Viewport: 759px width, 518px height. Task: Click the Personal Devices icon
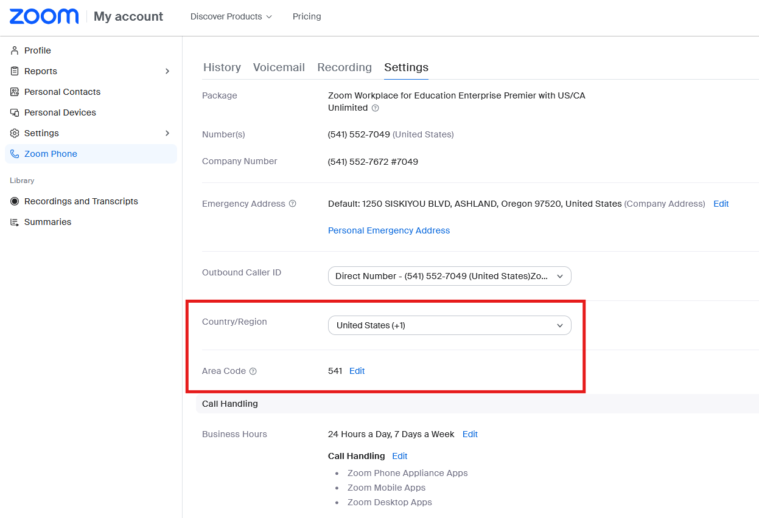click(x=15, y=112)
